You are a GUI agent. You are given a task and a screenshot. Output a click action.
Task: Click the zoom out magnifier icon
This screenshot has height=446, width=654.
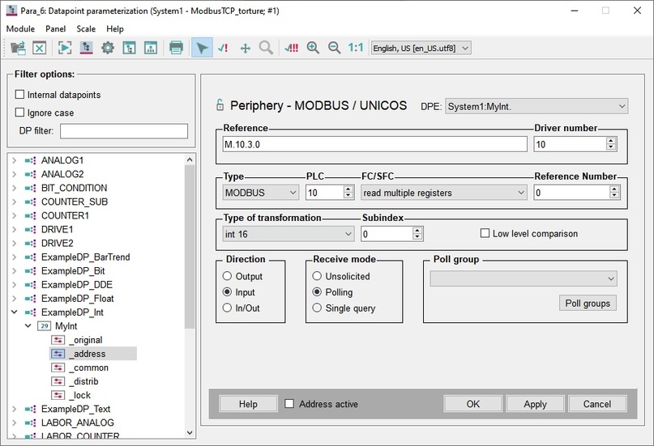click(334, 48)
